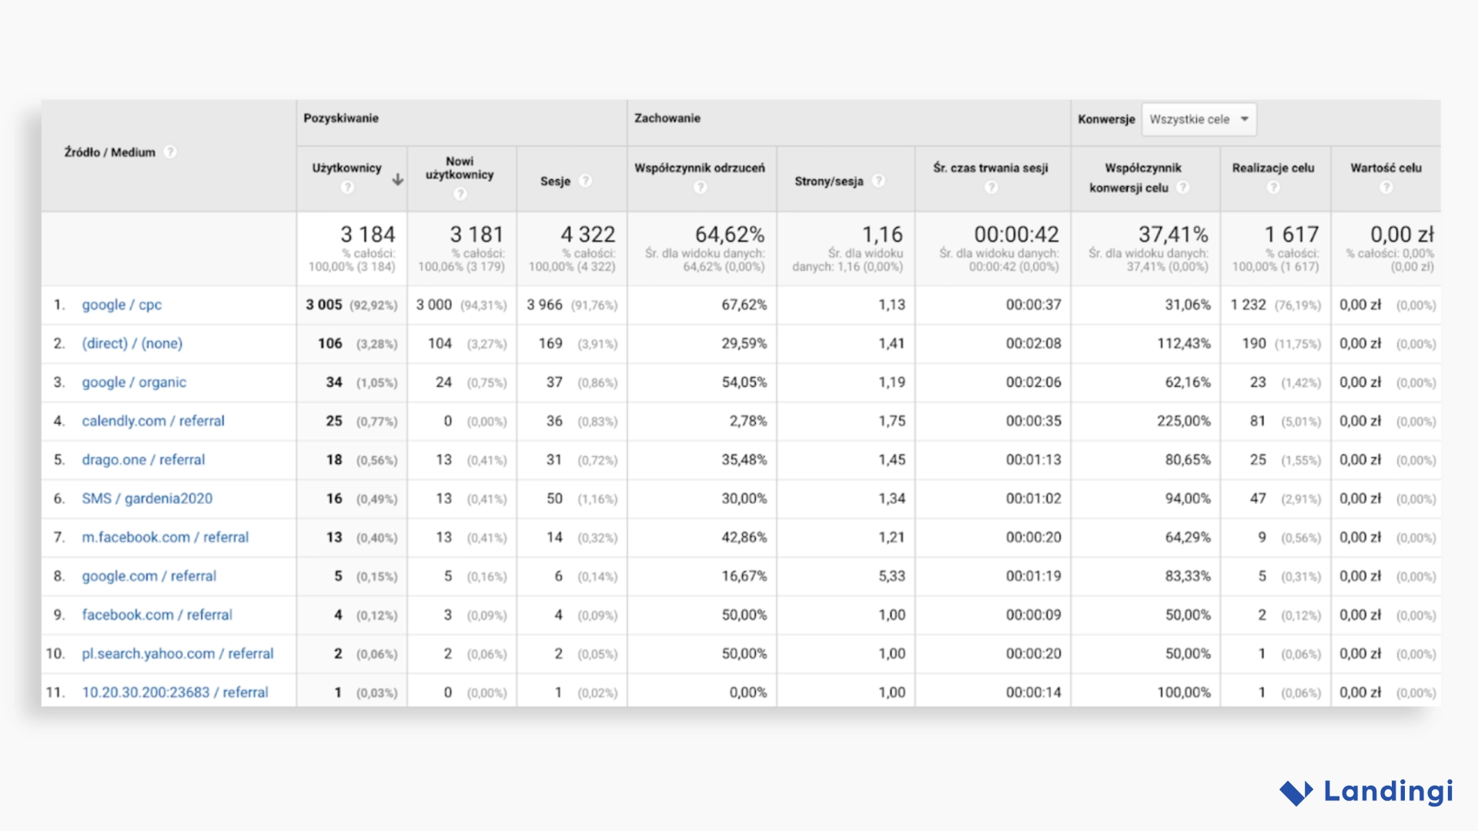
Task: Click the Sesje question mark icon
Action: click(585, 180)
